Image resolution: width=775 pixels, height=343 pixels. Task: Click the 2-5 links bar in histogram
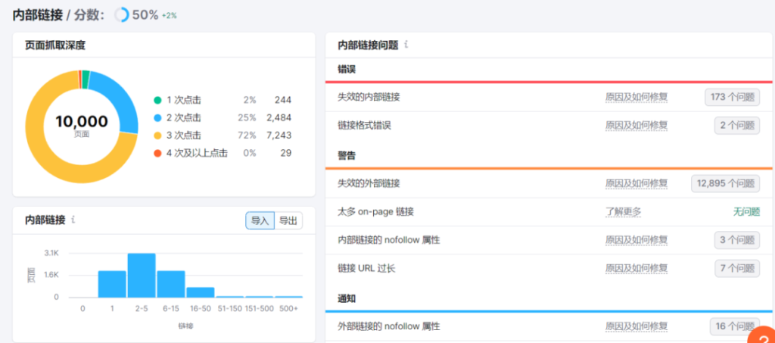click(142, 276)
